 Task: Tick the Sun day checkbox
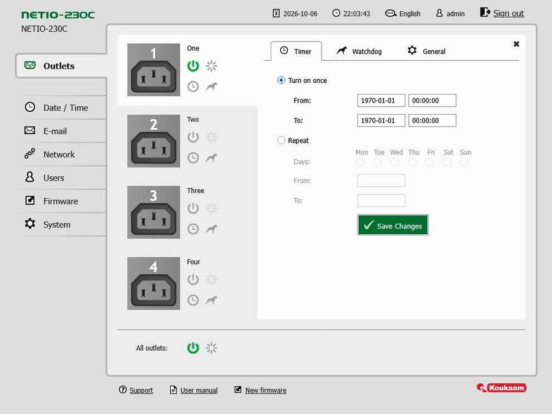pyautogui.click(x=464, y=162)
